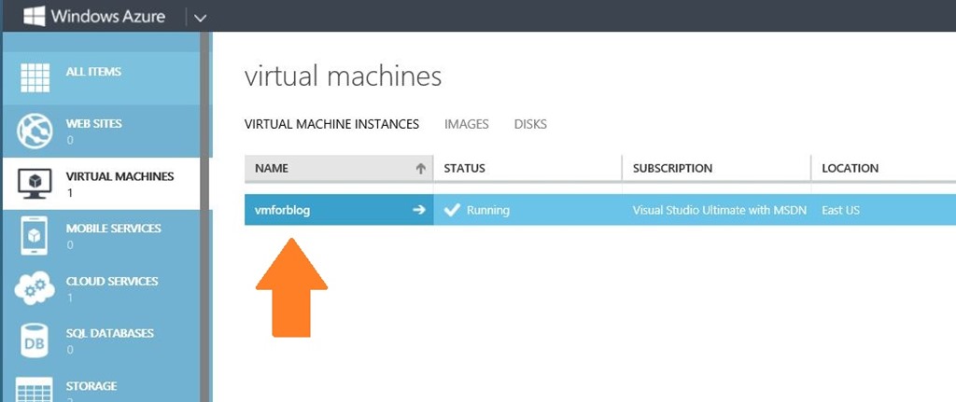Switch to the DISKS tab
The width and height of the screenshot is (956, 402).
pos(530,124)
